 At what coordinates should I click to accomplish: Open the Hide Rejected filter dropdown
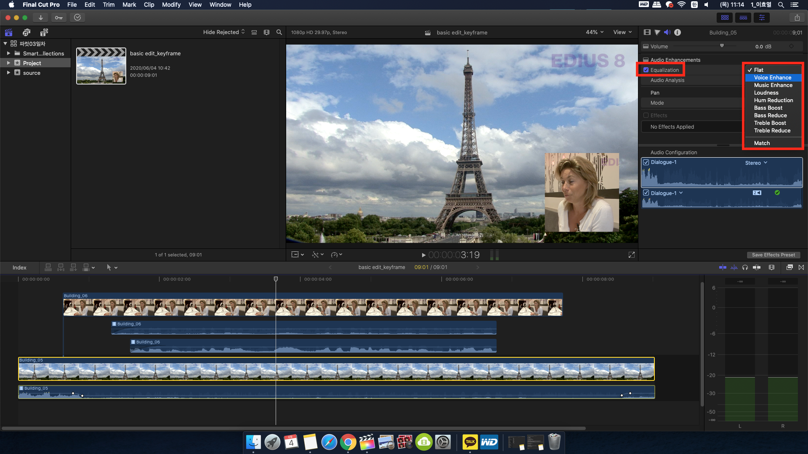(x=224, y=32)
